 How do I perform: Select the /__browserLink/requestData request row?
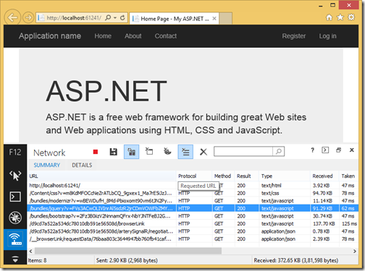click(x=193, y=239)
